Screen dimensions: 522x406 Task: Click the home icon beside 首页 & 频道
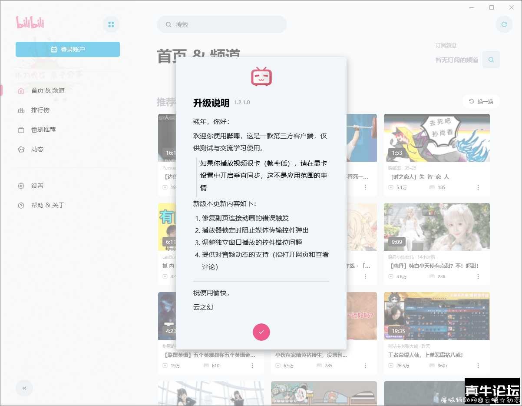(21, 90)
